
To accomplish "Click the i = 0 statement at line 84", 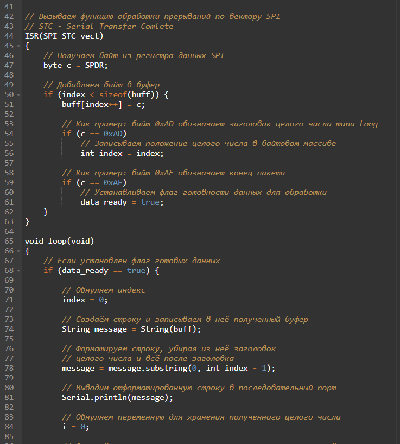I will [75, 427].
